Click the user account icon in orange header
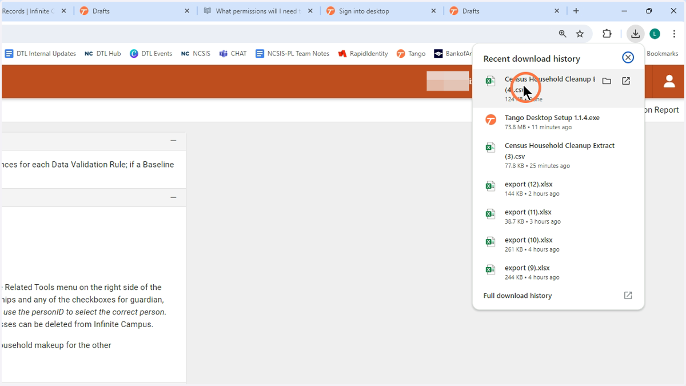The height and width of the screenshot is (386, 686). coord(669,81)
